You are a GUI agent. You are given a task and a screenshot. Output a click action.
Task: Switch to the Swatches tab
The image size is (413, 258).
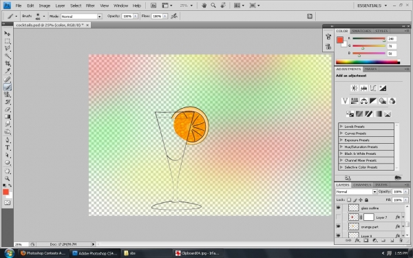tap(361, 31)
